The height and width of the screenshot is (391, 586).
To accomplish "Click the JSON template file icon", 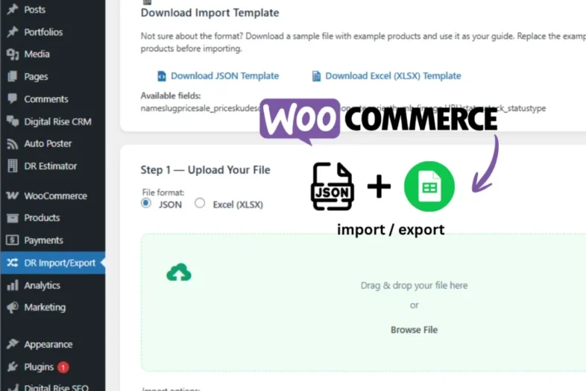I will coord(162,76).
